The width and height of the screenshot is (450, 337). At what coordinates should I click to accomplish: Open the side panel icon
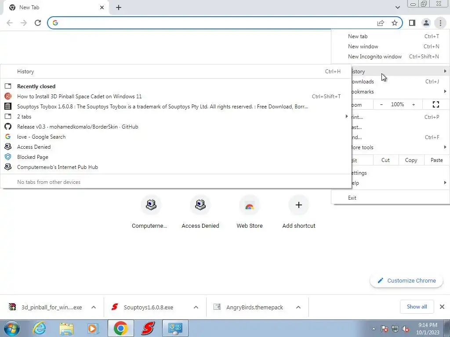[x=412, y=23]
